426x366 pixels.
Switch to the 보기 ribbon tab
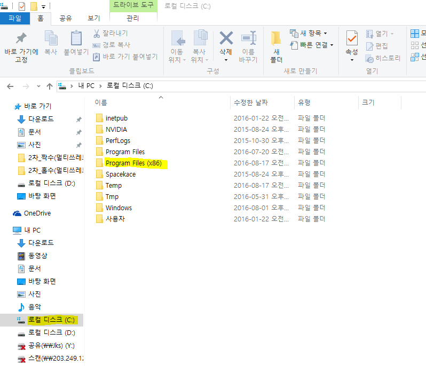93,18
